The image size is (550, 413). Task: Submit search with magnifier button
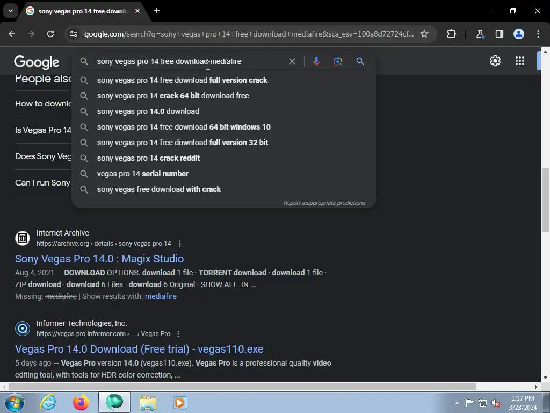click(360, 61)
